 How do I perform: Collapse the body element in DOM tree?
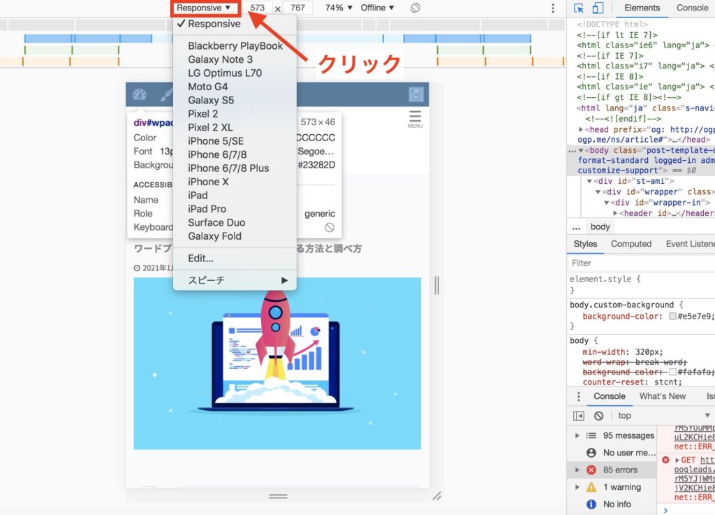(581, 150)
